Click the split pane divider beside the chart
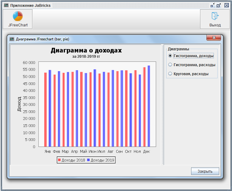 point(163,104)
